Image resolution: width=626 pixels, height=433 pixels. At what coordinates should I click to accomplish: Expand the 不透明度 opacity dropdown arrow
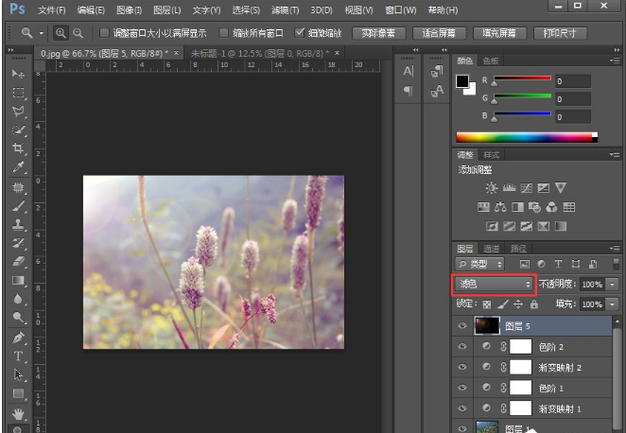613,284
